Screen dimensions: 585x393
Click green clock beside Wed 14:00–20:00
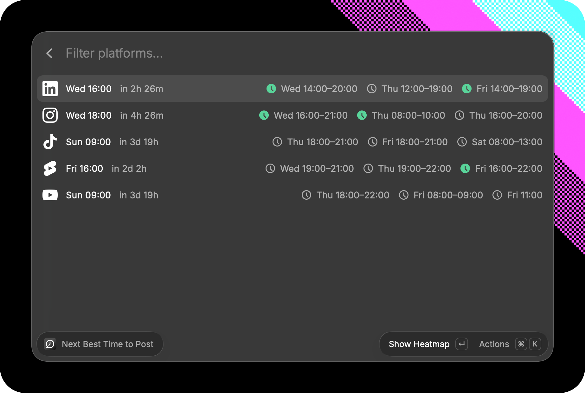point(271,89)
